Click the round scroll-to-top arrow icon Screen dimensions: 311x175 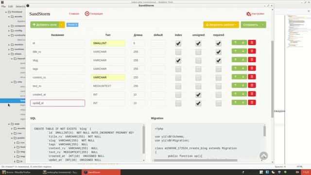[263, 156]
